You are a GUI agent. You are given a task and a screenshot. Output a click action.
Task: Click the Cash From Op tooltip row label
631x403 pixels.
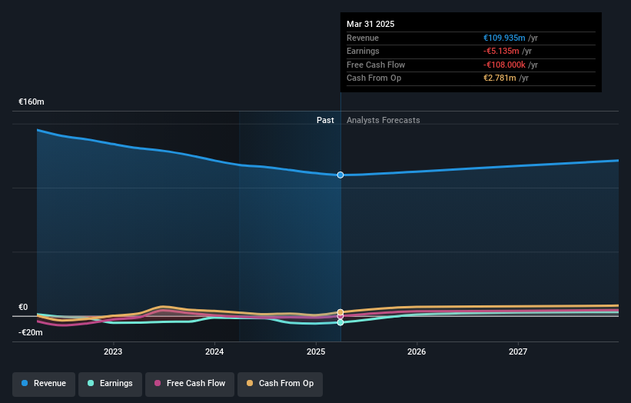click(374, 78)
